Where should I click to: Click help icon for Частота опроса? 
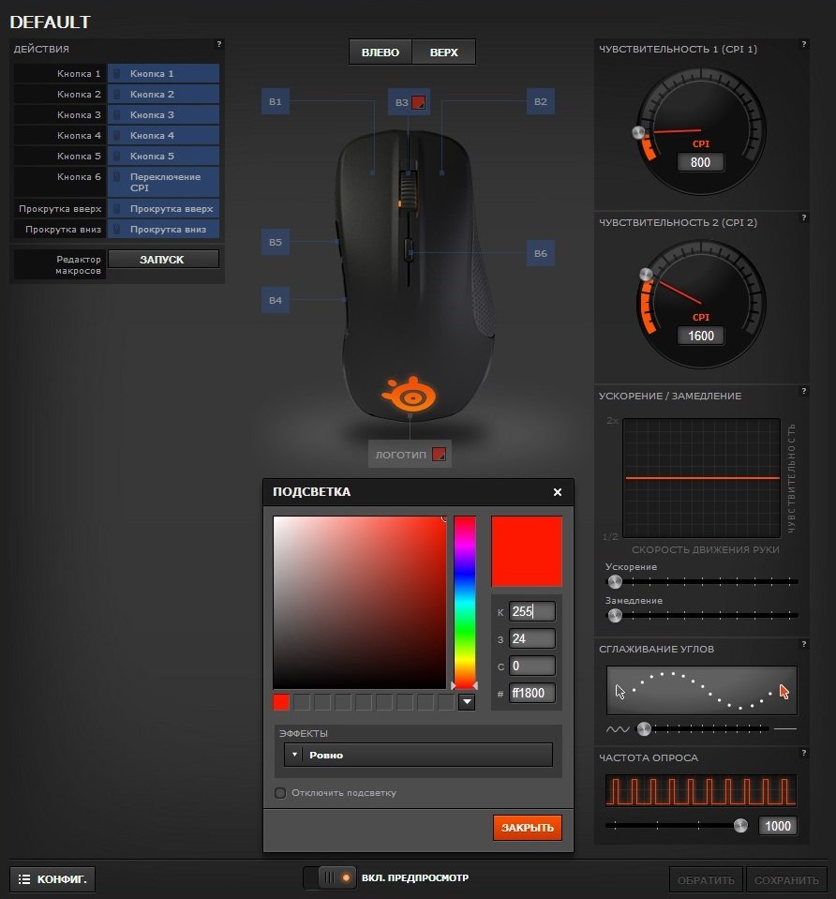(804, 753)
